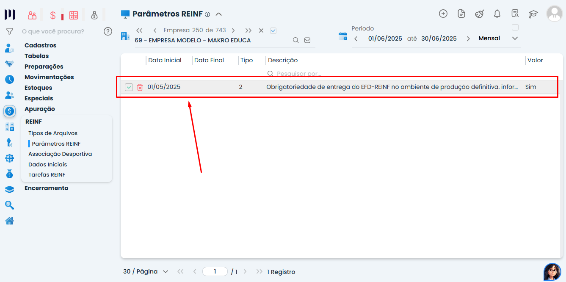
Task: Go to first company with double-left arrows
Action: (139, 30)
